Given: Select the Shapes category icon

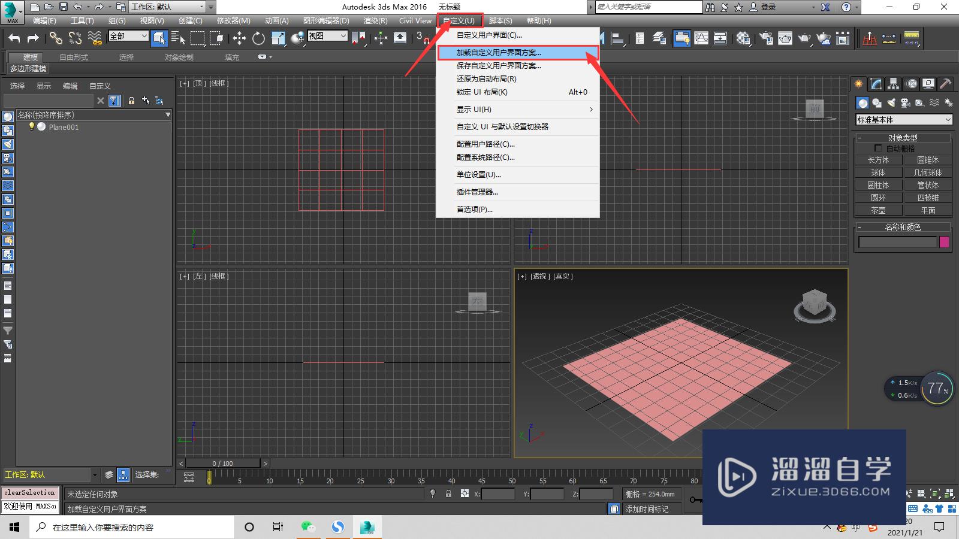Looking at the screenshot, I should 876,103.
